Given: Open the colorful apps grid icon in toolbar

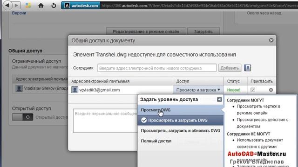Looking at the screenshot, I should click(x=28, y=5).
